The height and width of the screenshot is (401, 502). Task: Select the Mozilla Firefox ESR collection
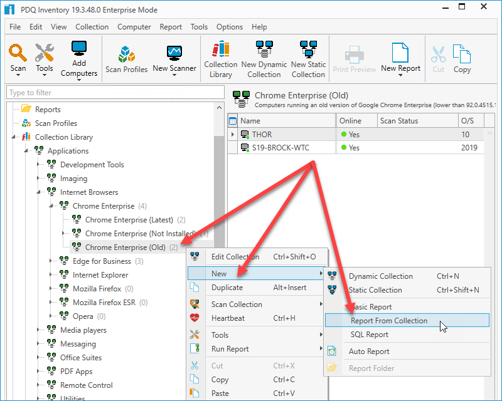pyautogui.click(x=104, y=303)
